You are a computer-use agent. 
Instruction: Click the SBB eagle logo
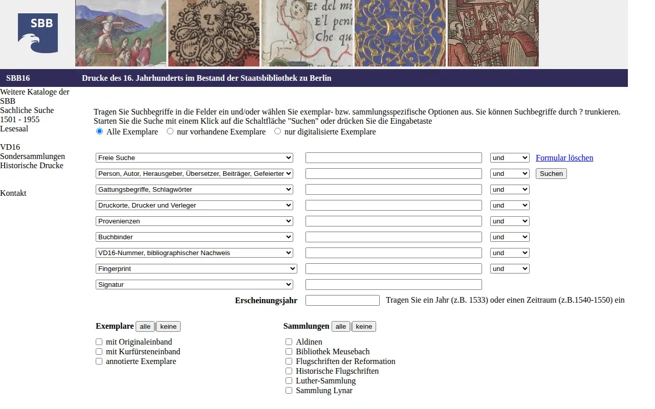point(38,33)
